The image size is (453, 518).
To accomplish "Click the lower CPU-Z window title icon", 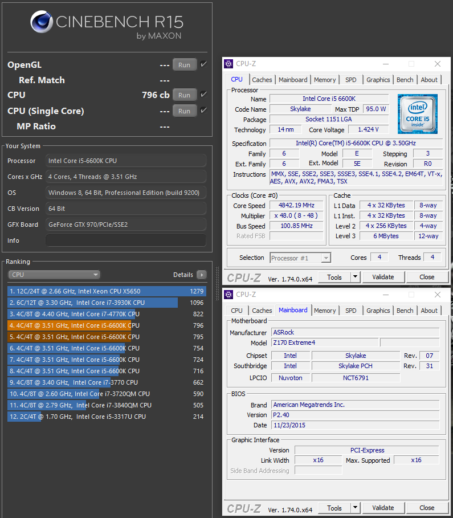I will [x=228, y=295].
